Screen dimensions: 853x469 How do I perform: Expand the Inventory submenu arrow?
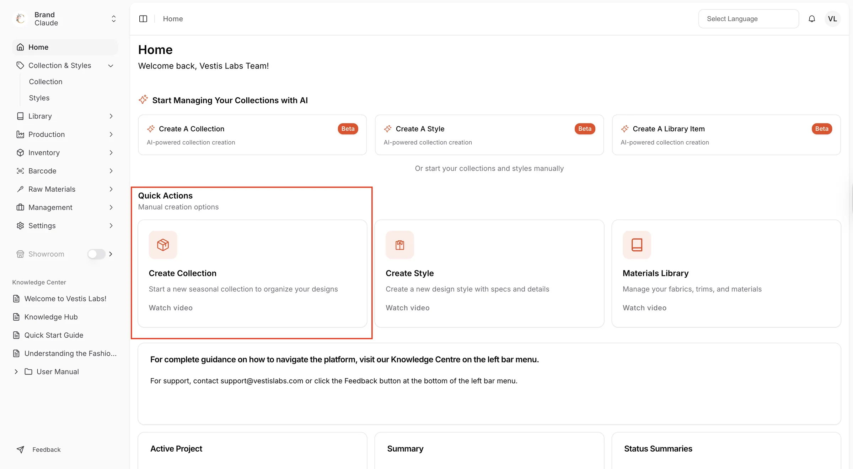tap(111, 153)
